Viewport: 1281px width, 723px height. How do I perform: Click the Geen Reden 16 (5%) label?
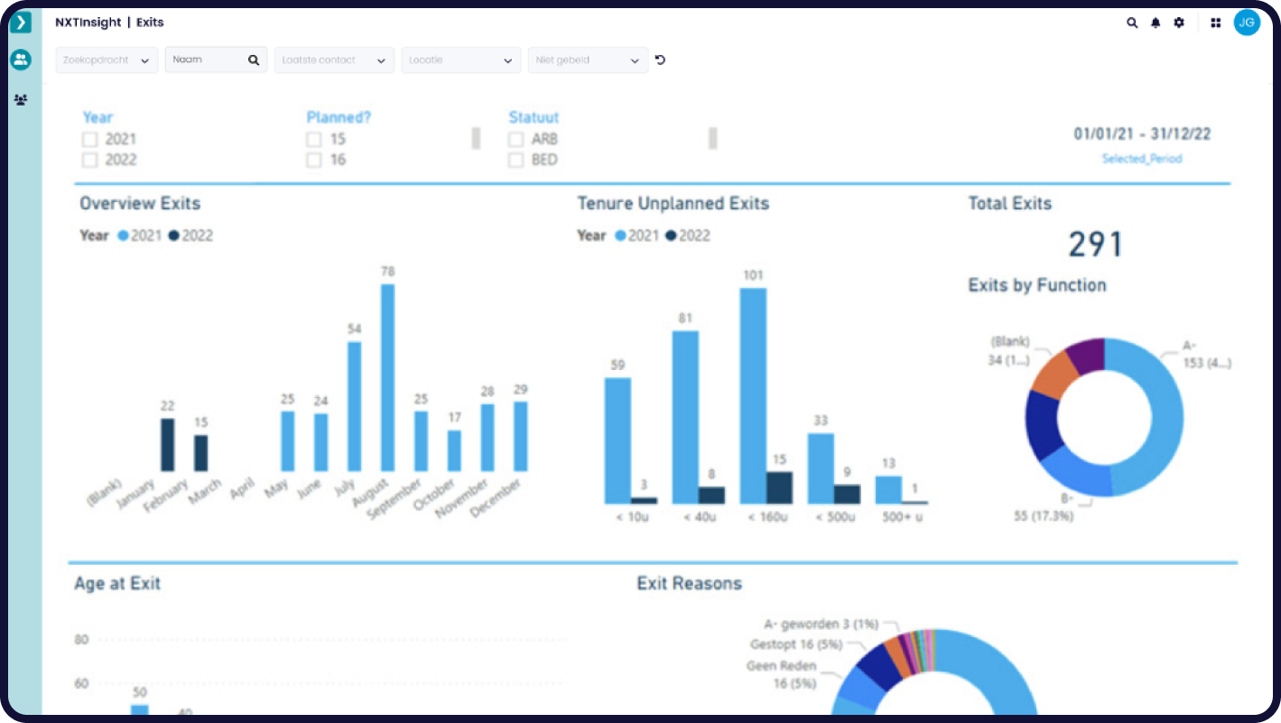[781, 675]
